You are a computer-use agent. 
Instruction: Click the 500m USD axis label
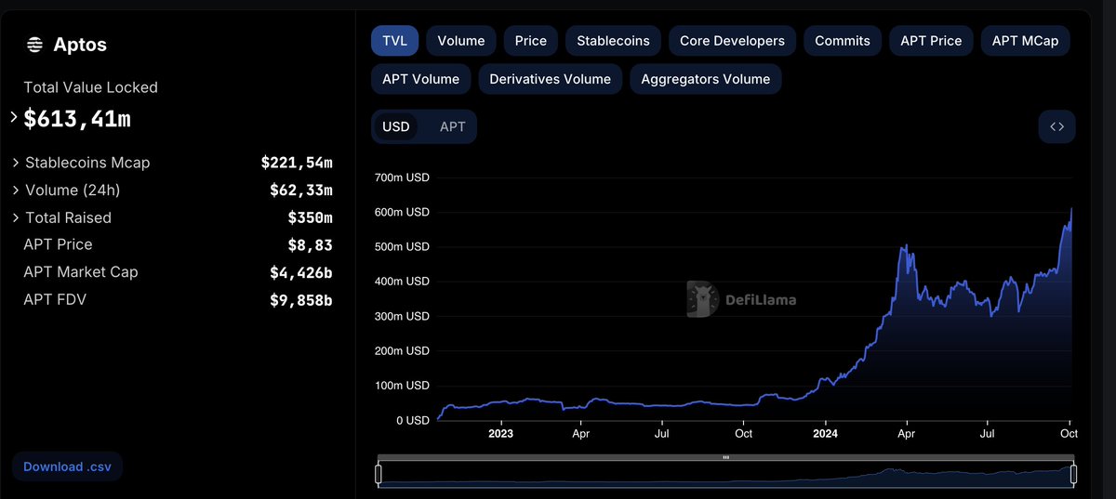[x=402, y=246]
